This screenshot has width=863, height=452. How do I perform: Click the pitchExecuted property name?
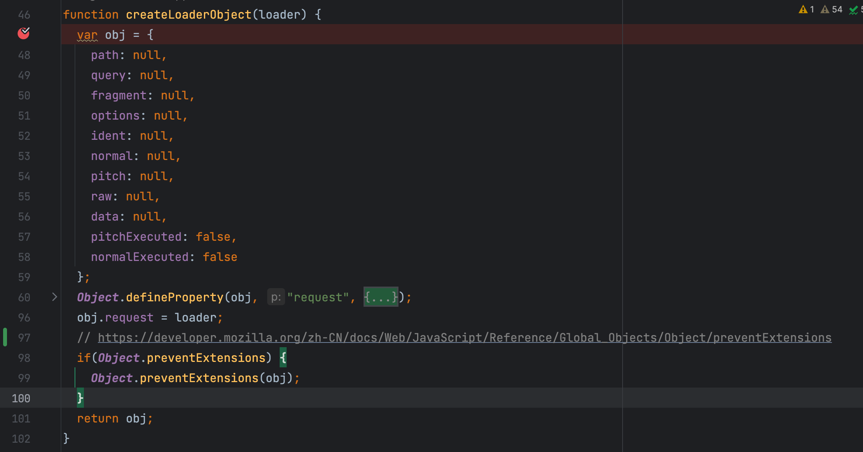coord(136,237)
